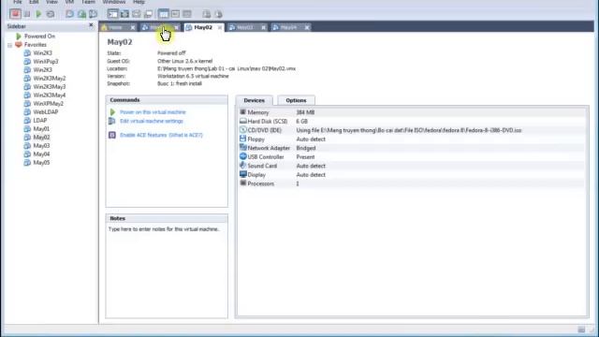The height and width of the screenshot is (337, 599).
Task: Close the Home tab
Action: 133,27
